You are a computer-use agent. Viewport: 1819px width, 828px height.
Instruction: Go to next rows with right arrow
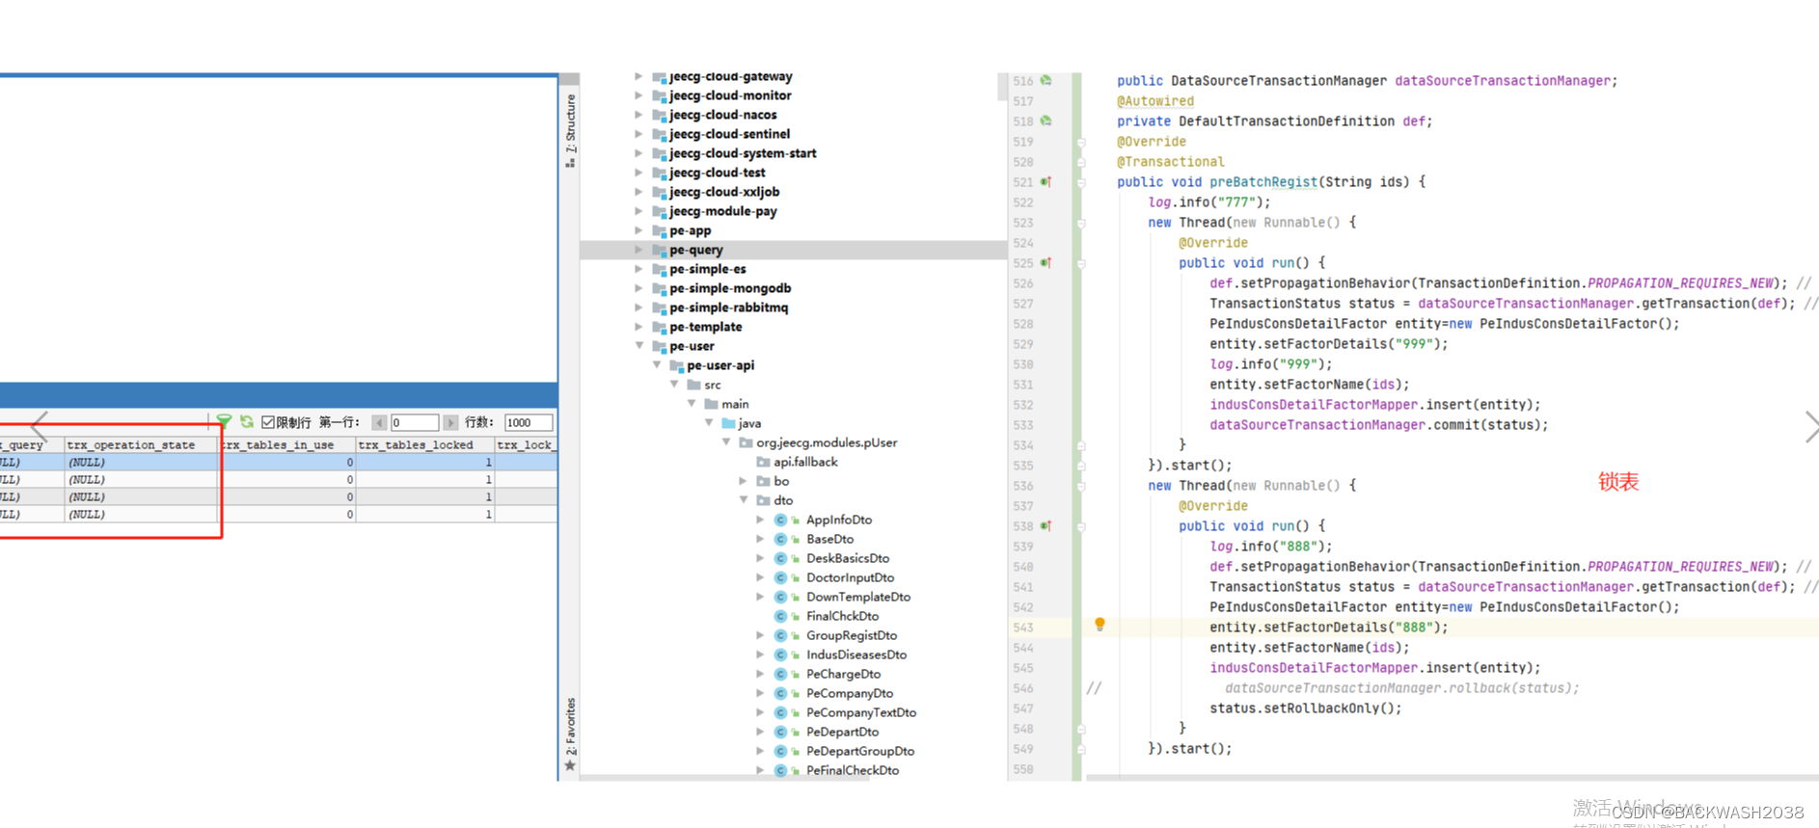450,422
